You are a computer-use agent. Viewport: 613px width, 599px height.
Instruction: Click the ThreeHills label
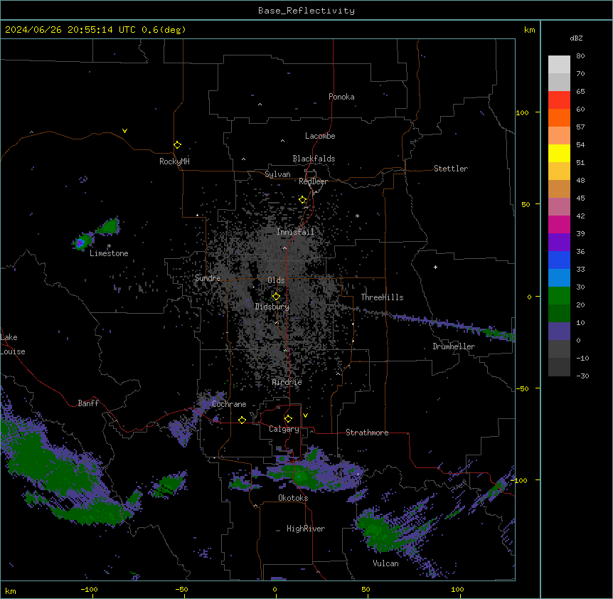click(382, 297)
